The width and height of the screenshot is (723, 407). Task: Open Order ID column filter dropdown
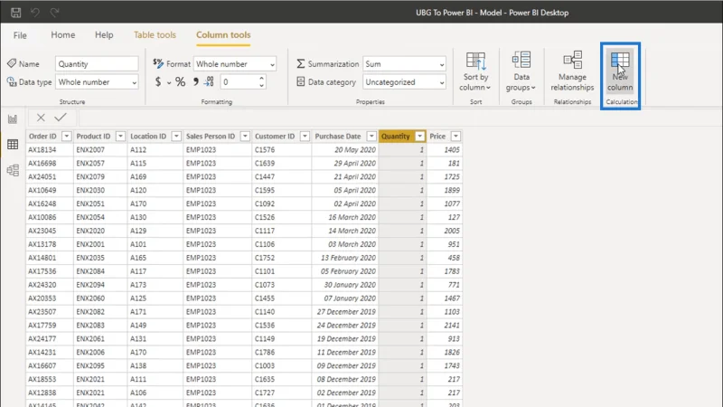pyautogui.click(x=66, y=137)
